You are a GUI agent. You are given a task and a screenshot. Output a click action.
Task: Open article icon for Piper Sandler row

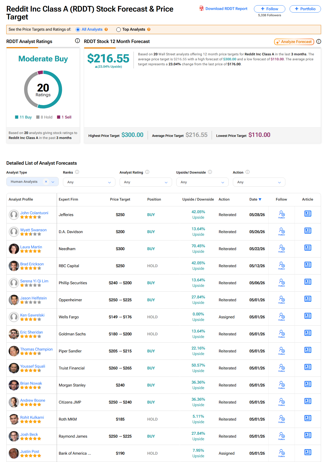tap(308, 350)
